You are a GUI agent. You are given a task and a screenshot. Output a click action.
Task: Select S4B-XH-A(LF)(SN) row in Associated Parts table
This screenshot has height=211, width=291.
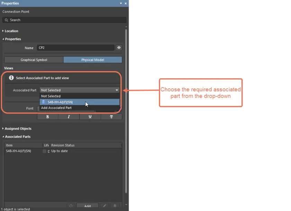pyautogui.click(x=63, y=151)
